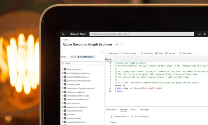Click the New query label
Image resolution: width=208 pixels, height=125 pixels.
coord(114,53)
